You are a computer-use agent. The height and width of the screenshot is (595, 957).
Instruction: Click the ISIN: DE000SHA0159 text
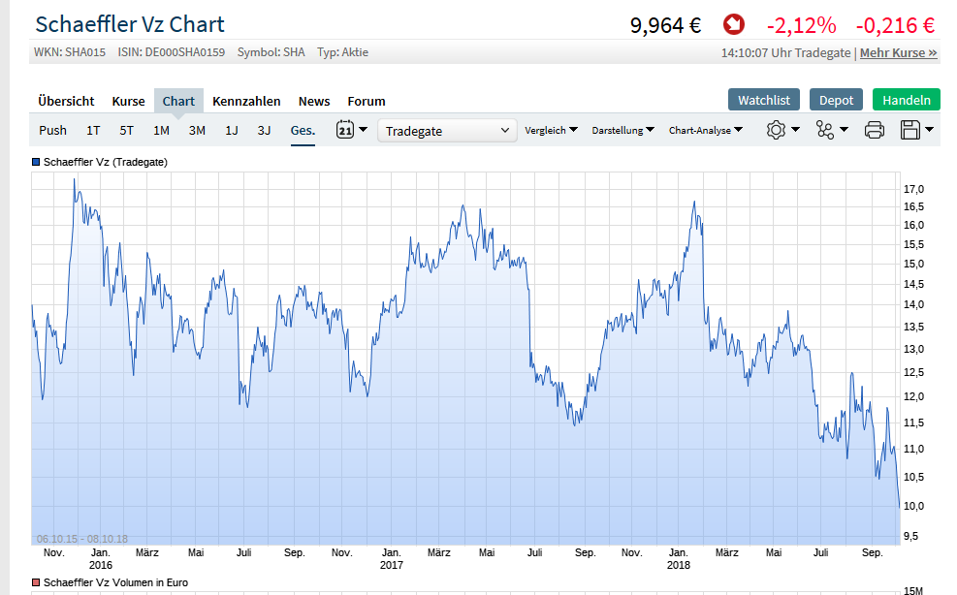[x=172, y=52]
